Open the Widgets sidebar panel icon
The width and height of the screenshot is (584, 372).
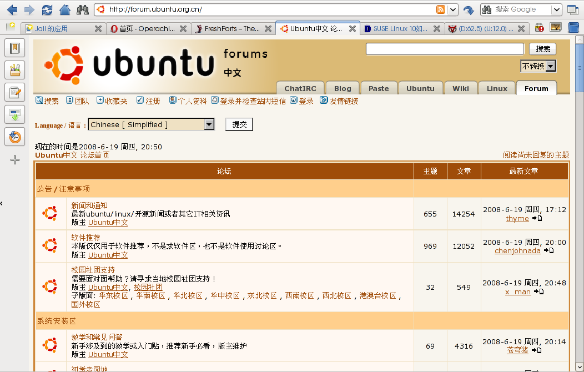pyautogui.click(x=15, y=70)
